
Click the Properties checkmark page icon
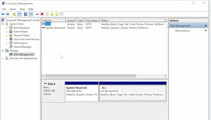(47, 14)
